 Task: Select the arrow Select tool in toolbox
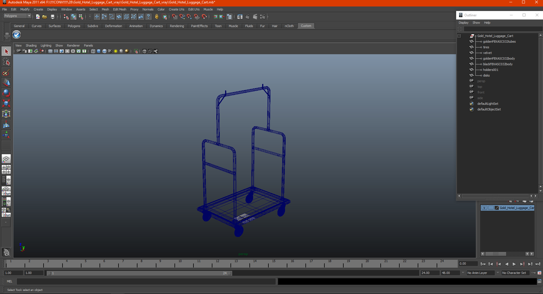click(6, 51)
